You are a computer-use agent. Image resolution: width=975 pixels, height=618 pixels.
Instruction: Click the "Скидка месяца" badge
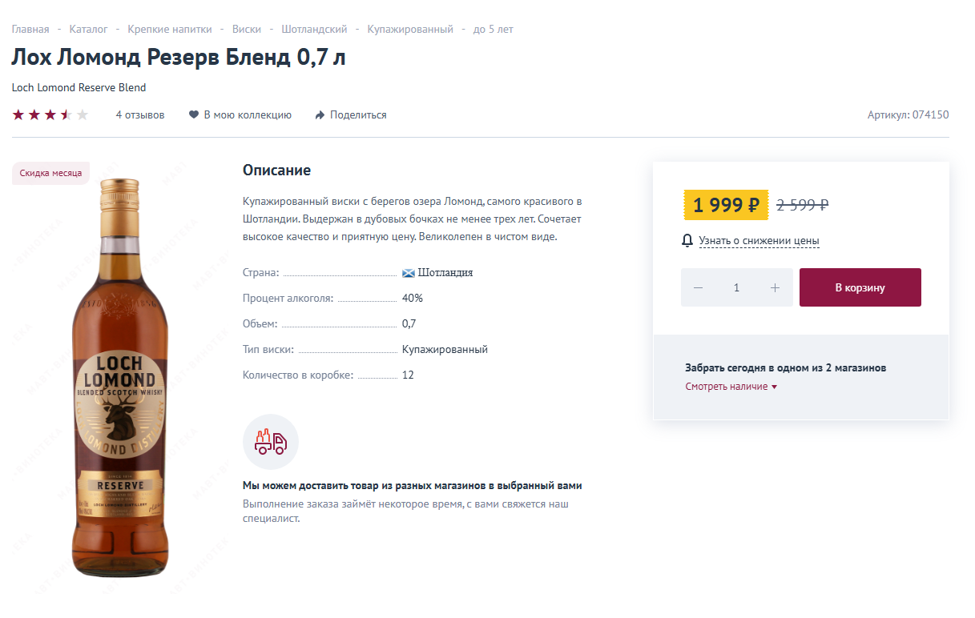coord(50,174)
